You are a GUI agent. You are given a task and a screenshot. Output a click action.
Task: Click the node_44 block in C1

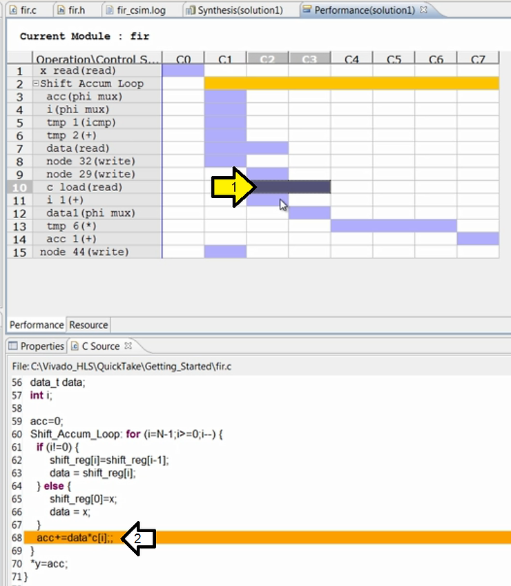225,252
